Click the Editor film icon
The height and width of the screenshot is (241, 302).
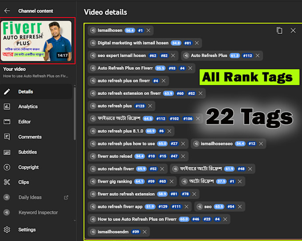click(x=7, y=122)
